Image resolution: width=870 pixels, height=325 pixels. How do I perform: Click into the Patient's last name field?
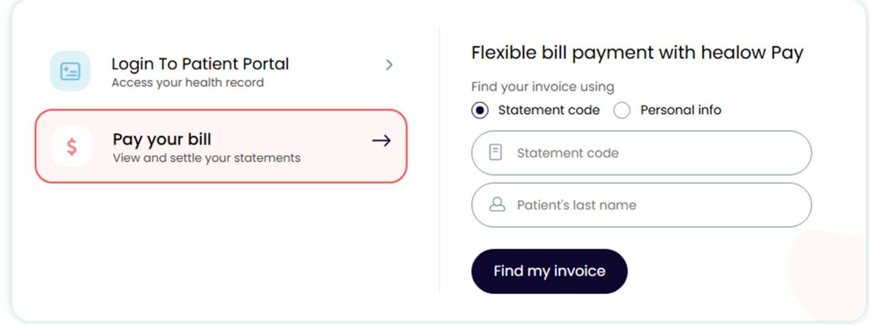click(651, 205)
